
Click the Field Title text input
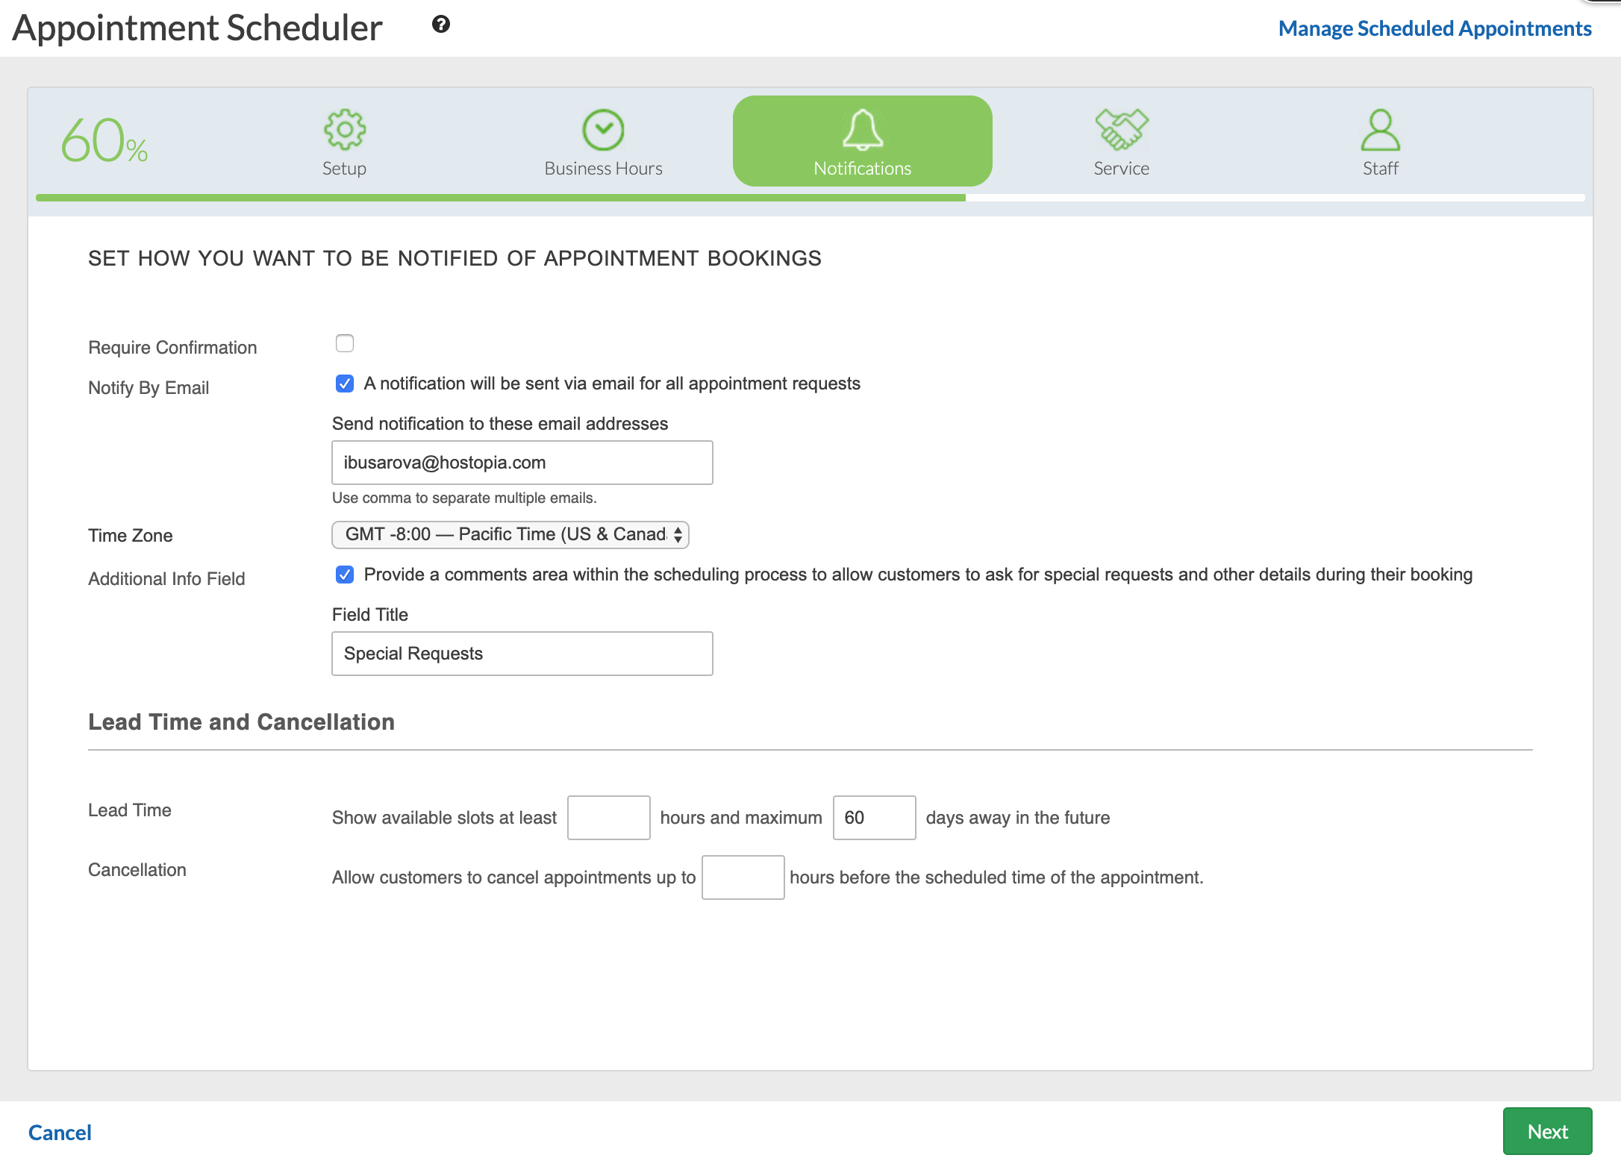click(522, 654)
